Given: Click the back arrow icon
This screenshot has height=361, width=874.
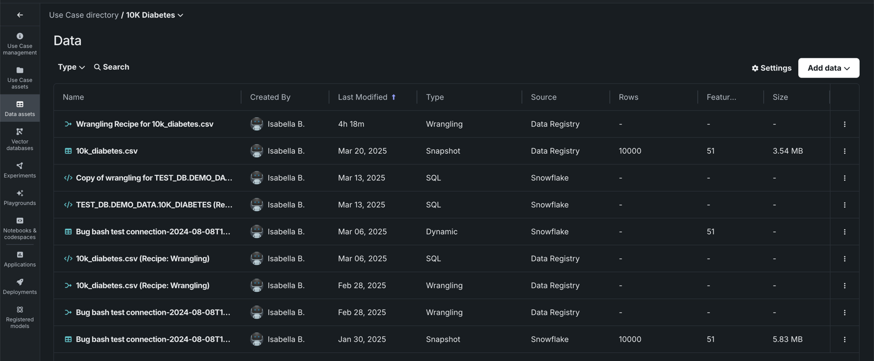Looking at the screenshot, I should pyautogui.click(x=20, y=15).
